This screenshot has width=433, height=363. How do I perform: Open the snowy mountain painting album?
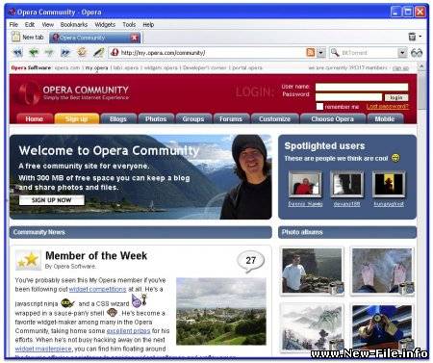coord(312,327)
